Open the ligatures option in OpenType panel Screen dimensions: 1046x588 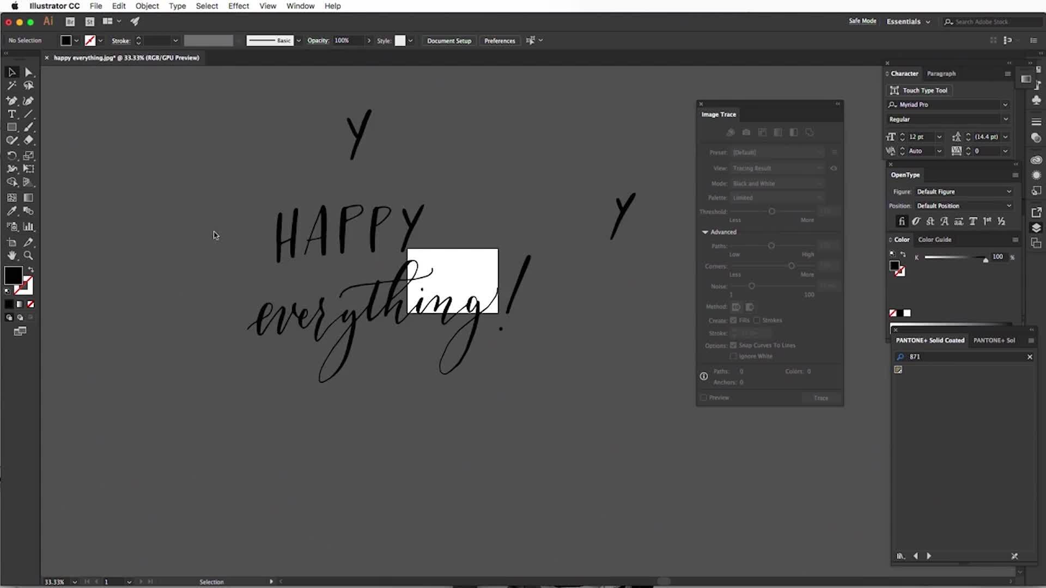(902, 221)
